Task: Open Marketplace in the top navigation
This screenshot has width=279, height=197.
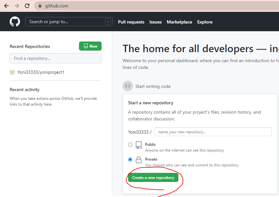Action: (179, 22)
